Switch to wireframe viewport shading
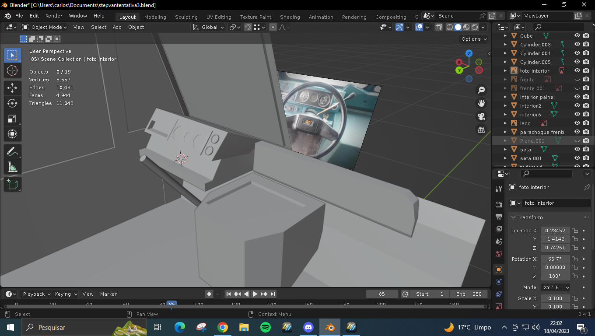 click(x=450, y=27)
